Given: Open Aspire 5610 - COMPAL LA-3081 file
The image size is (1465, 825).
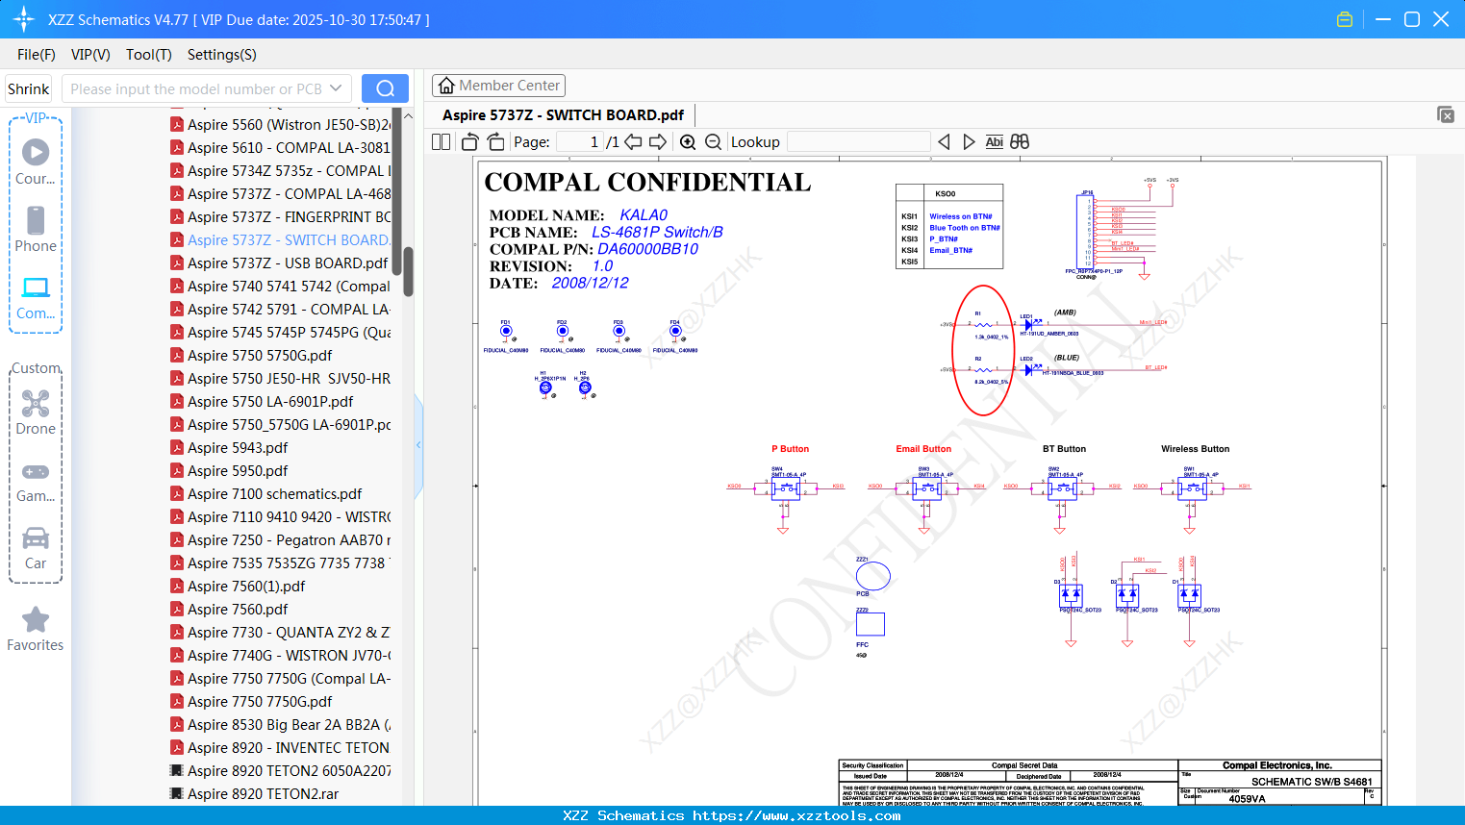Looking at the screenshot, I should click(280, 148).
